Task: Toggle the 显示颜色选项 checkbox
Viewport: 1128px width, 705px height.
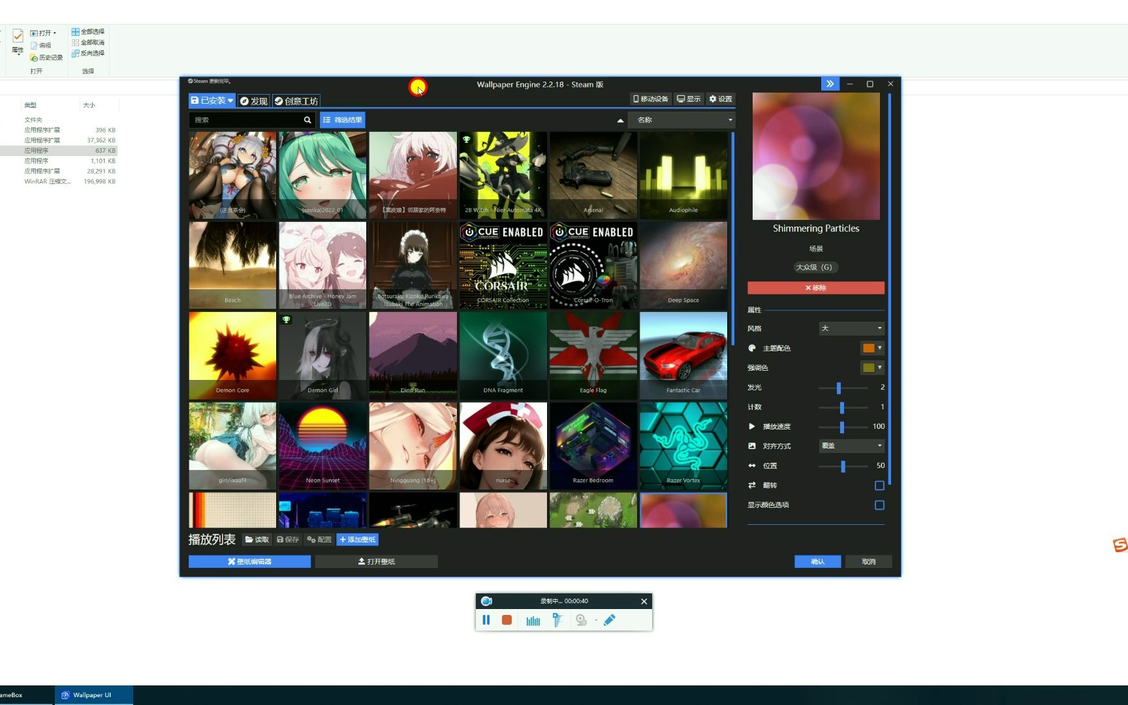Action: coord(879,505)
